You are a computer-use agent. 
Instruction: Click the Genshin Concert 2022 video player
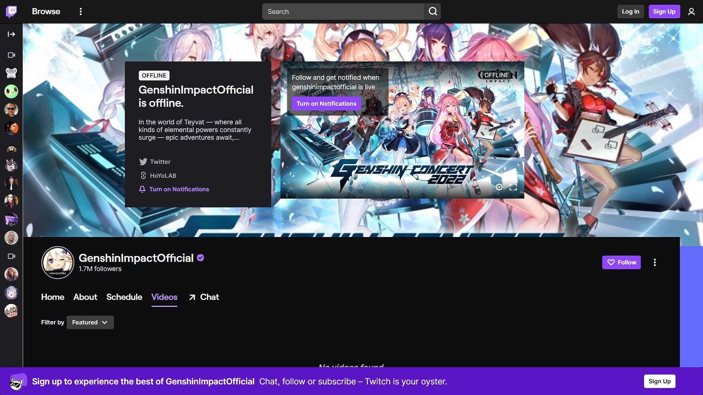click(x=402, y=130)
